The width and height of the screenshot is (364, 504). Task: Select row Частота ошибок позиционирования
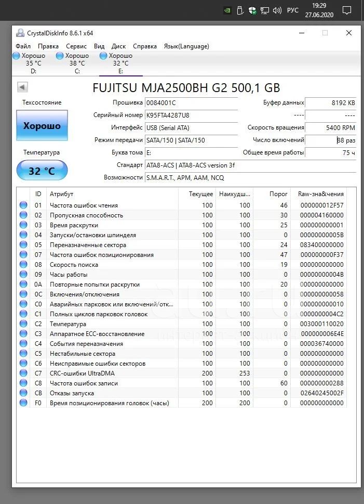pos(182,254)
